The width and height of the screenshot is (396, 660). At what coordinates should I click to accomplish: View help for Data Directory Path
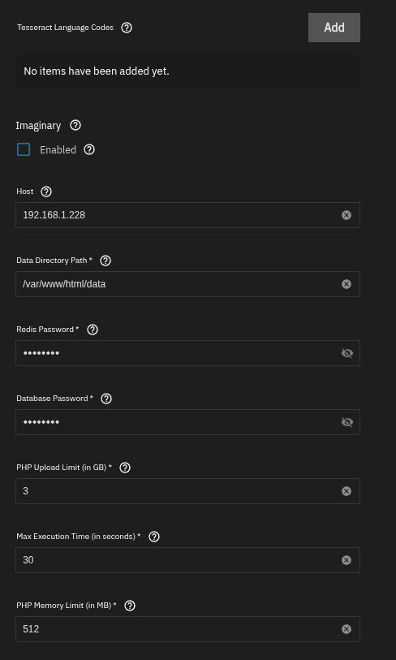pos(105,261)
